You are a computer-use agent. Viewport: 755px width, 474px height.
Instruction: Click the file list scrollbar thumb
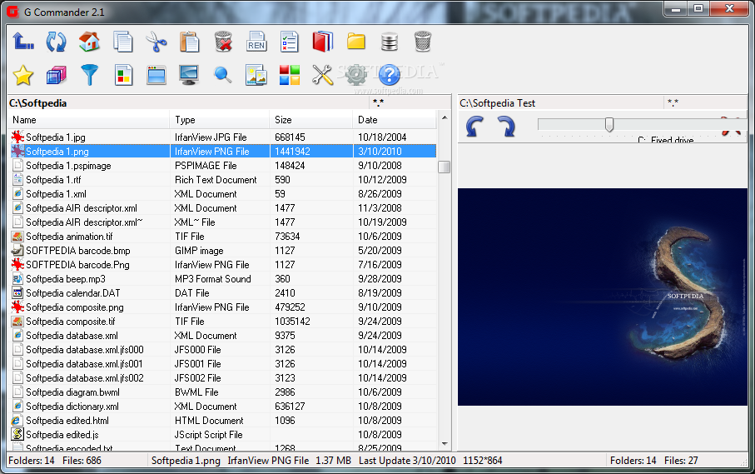pos(445,167)
